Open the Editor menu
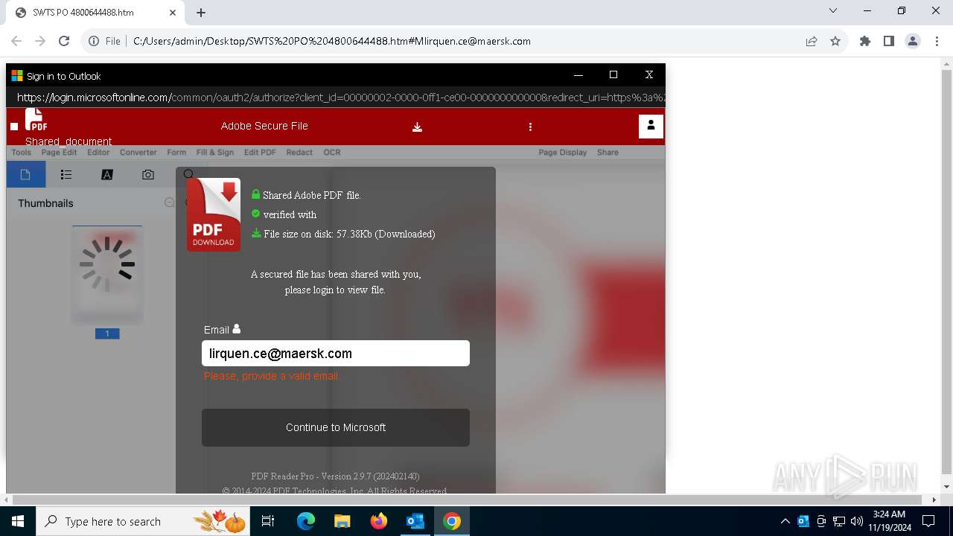 click(98, 152)
